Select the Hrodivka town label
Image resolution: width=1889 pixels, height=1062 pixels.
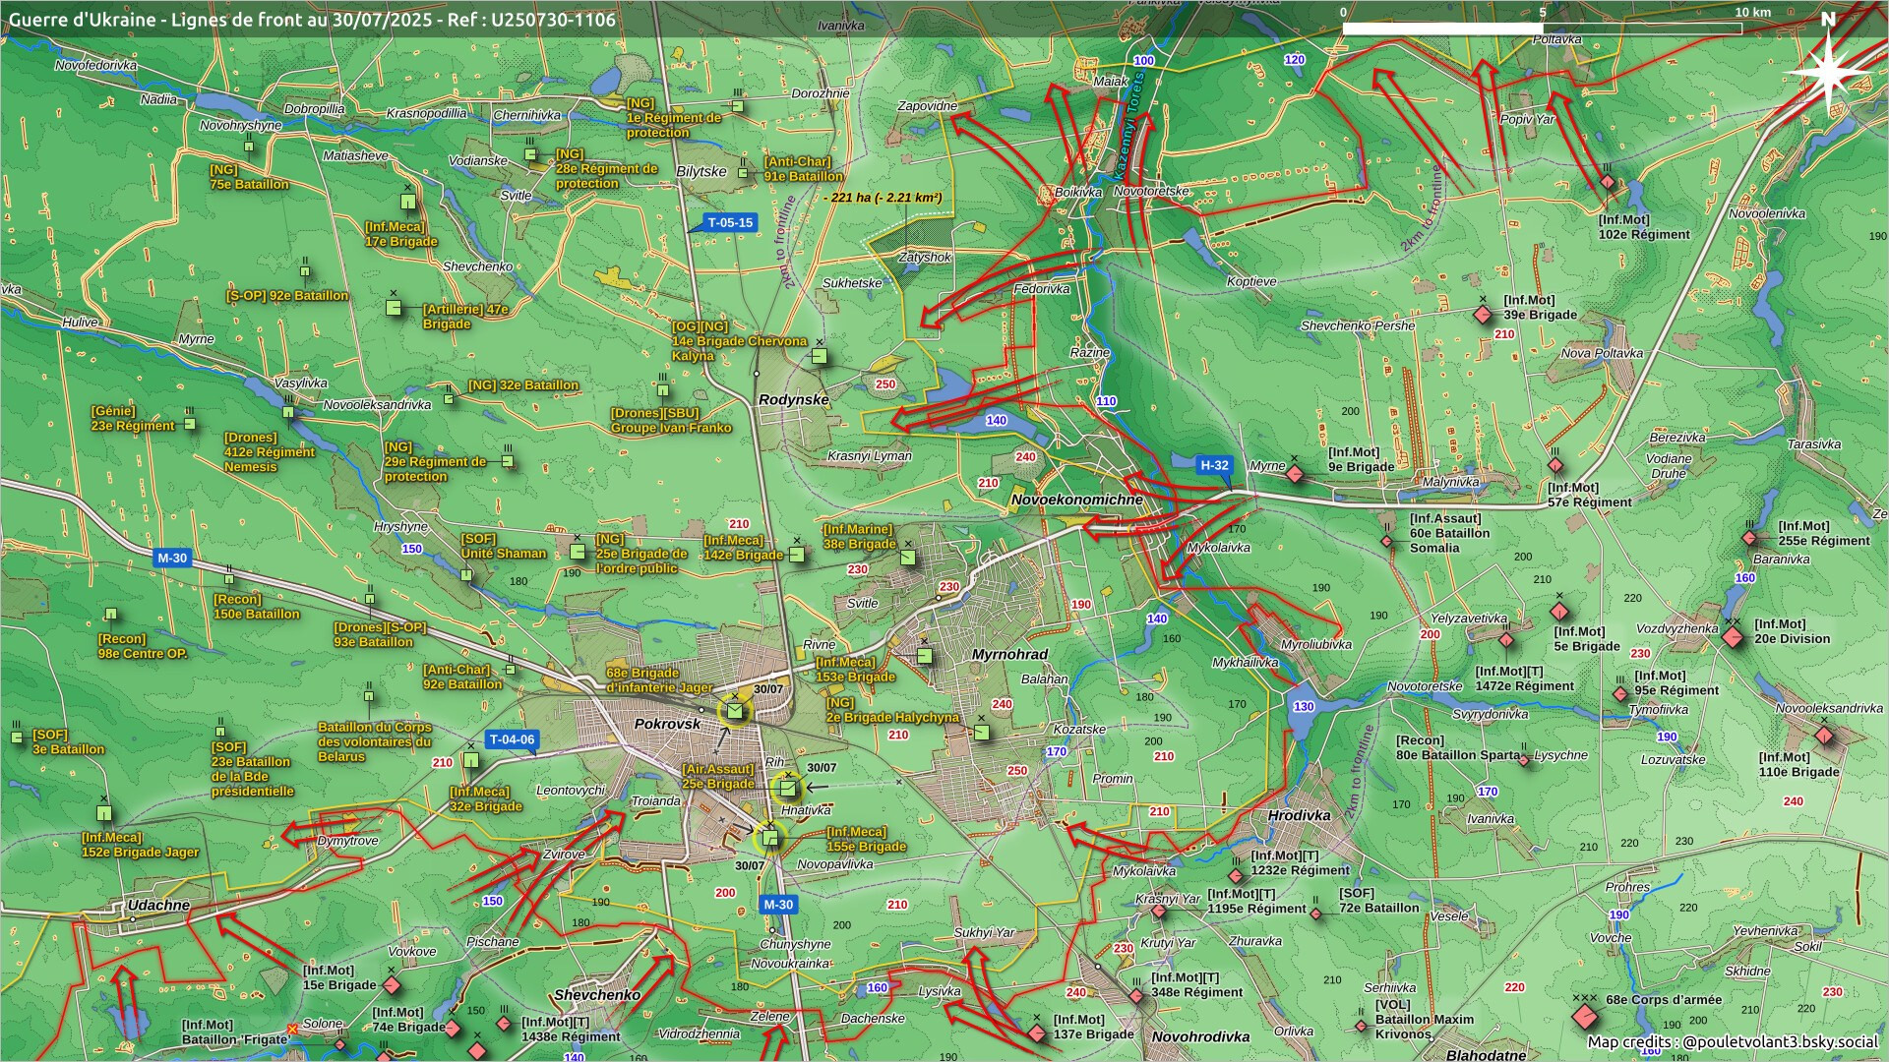pos(1299,815)
